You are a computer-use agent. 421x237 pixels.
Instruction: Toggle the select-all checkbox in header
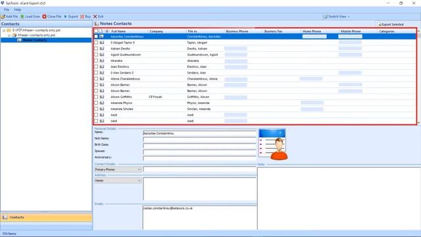click(x=96, y=31)
